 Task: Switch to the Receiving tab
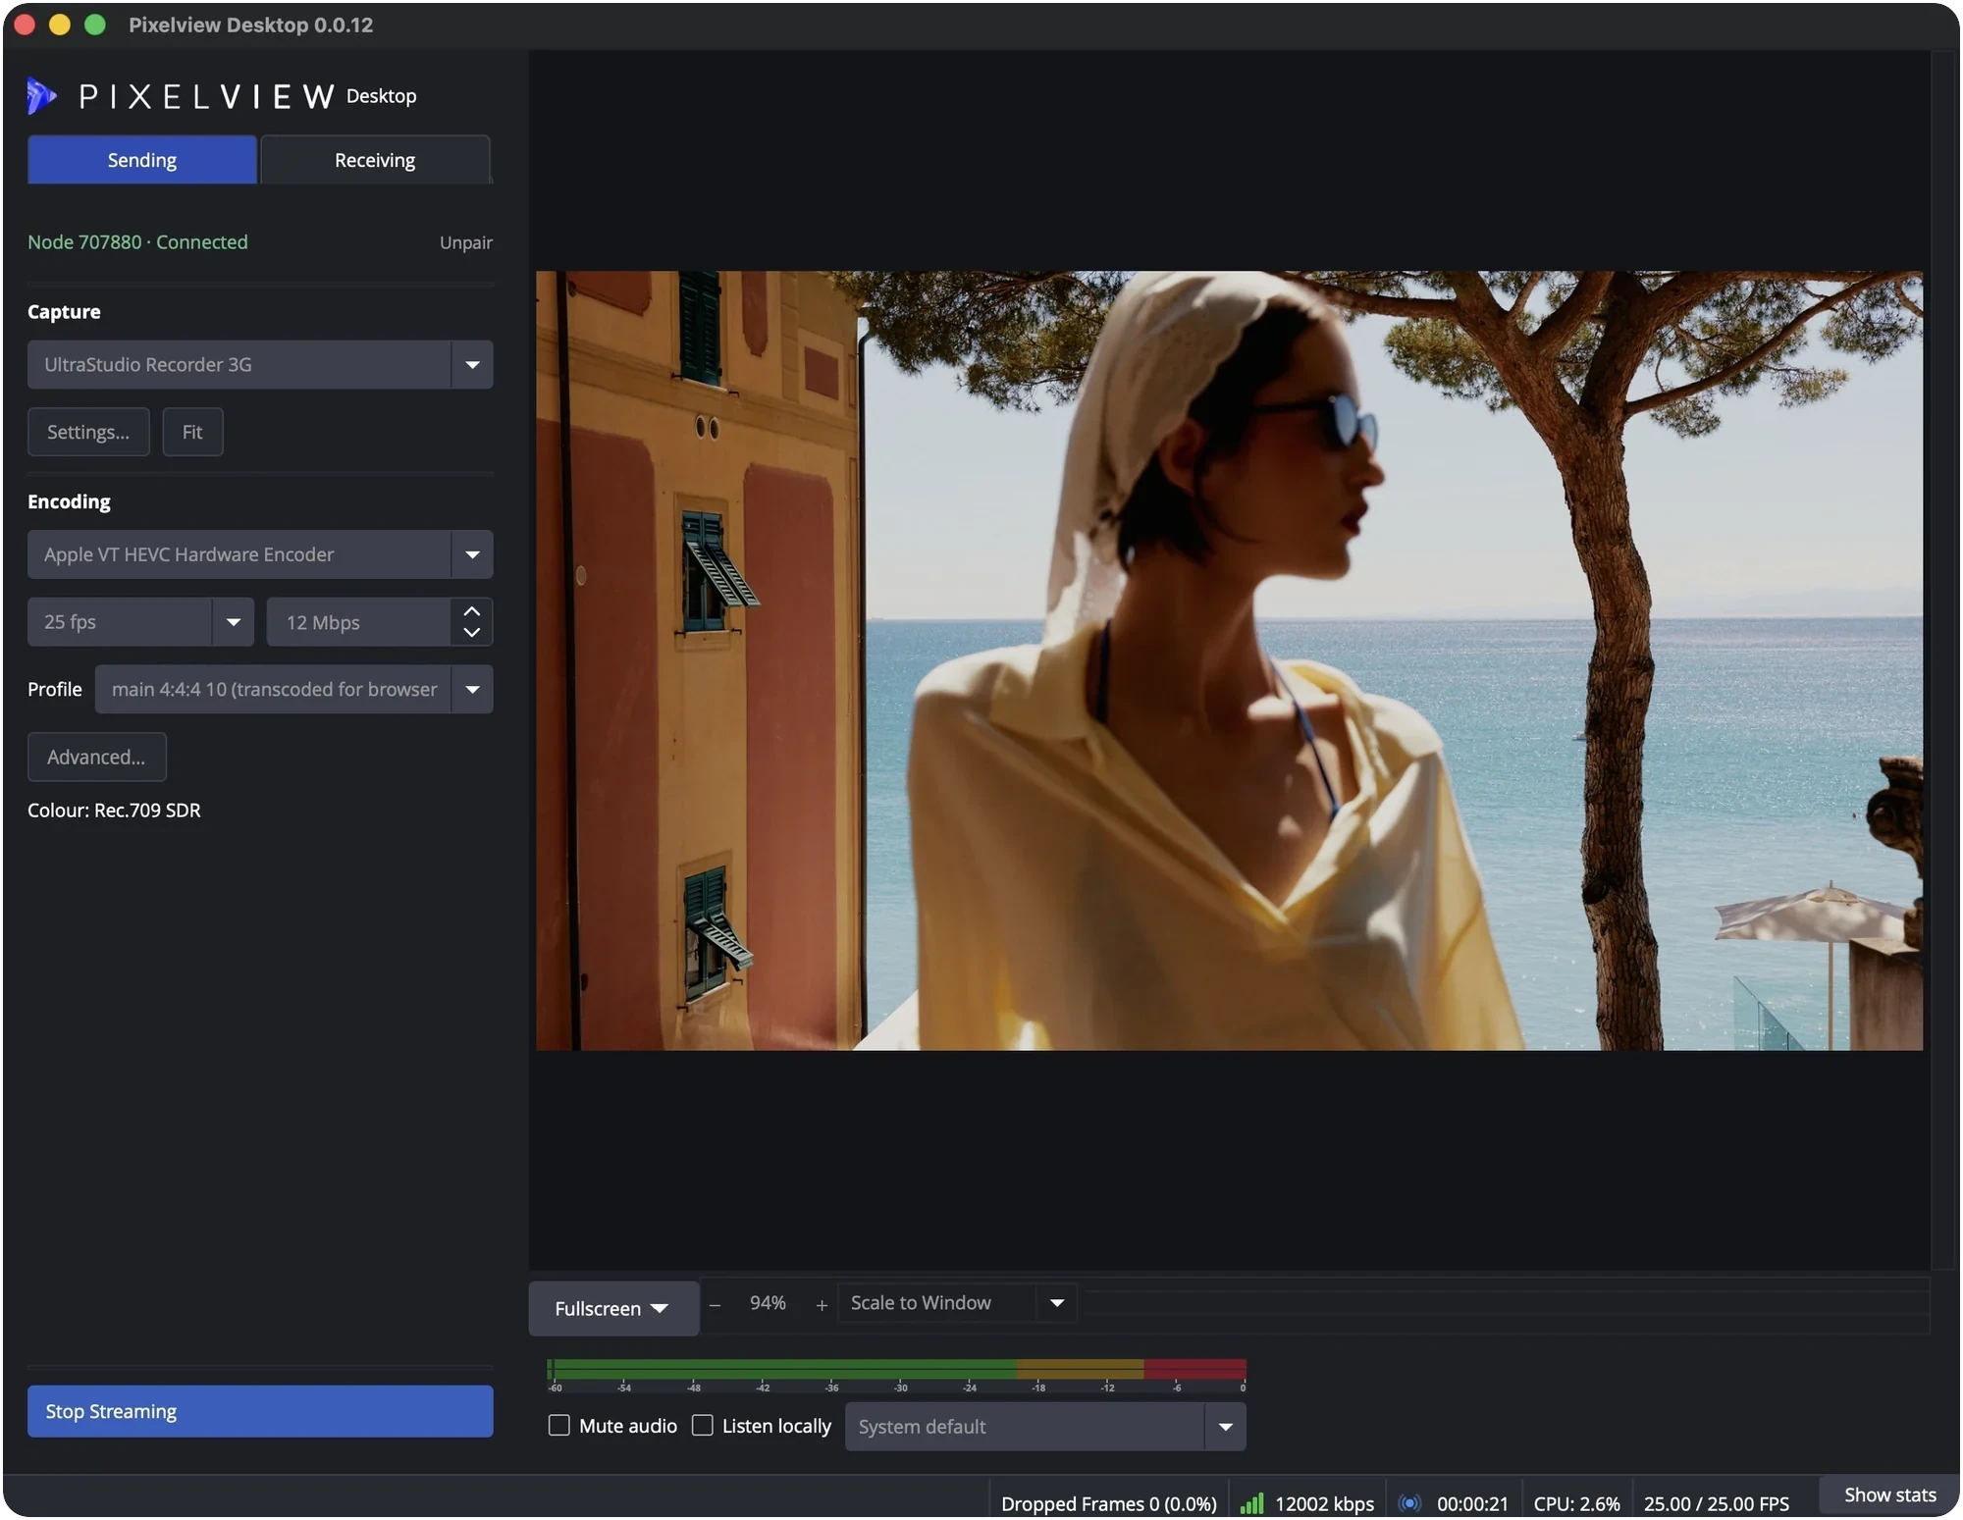tap(375, 160)
